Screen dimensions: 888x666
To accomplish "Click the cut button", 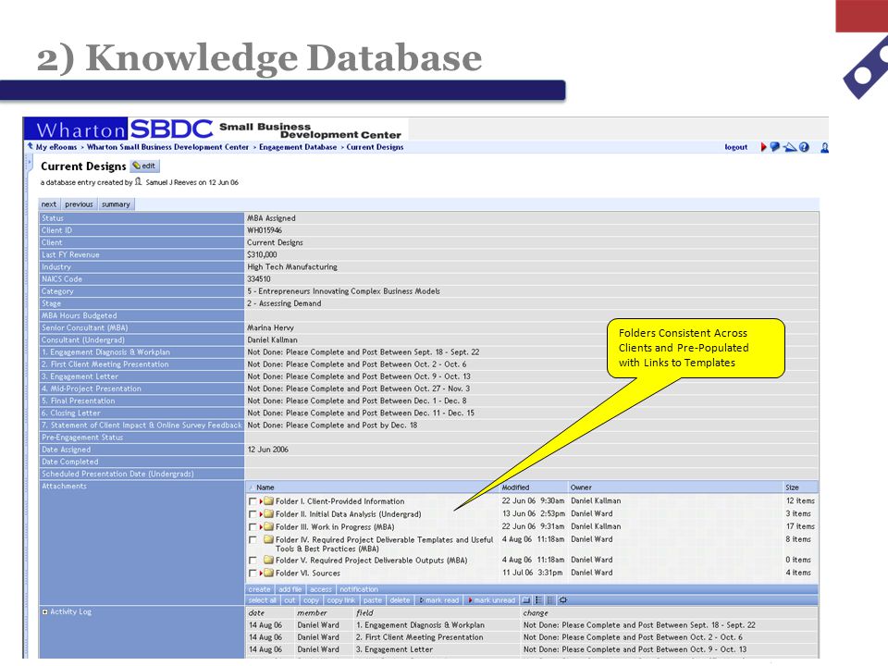I will point(290,600).
